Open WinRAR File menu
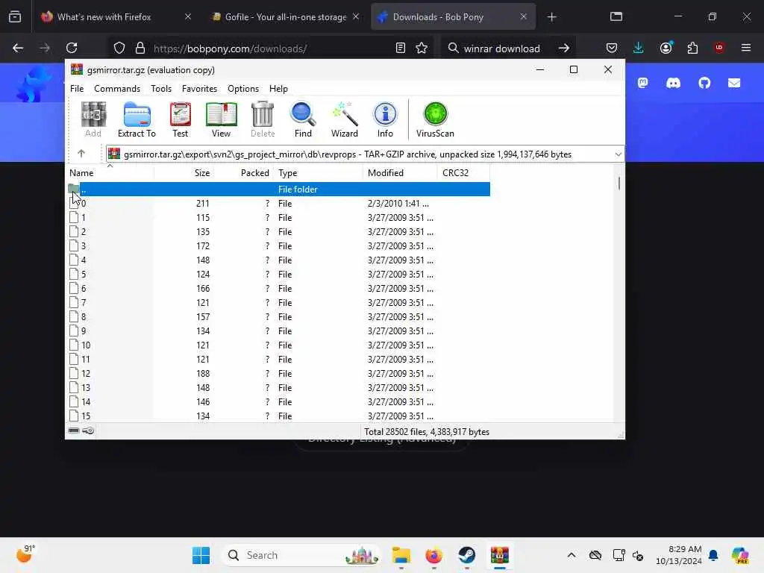The height and width of the screenshot is (573, 764). click(77, 89)
